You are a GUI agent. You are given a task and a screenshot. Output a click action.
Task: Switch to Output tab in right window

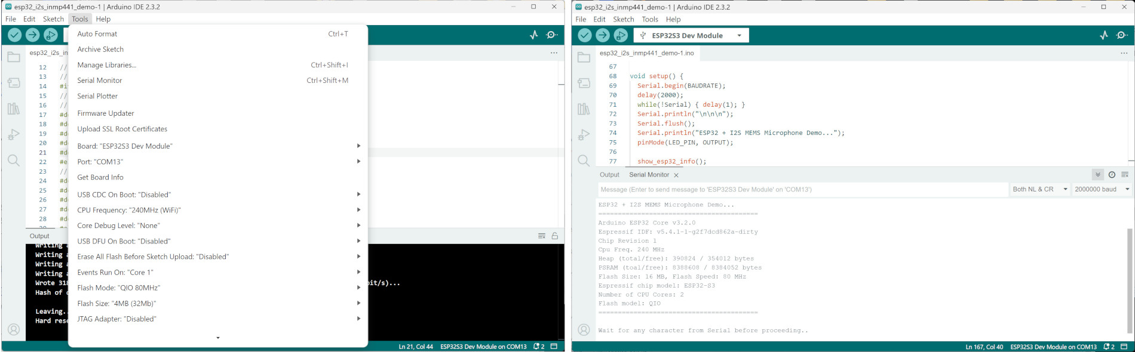coord(609,175)
